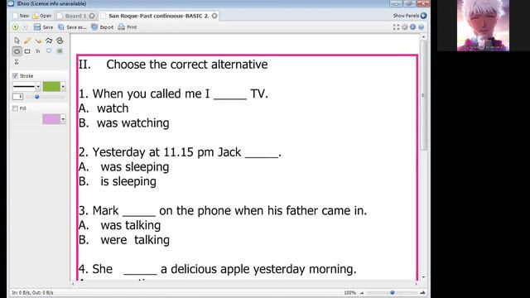Click the stroke width slider handle
This screenshot has width=530, height=298.
(36, 97)
